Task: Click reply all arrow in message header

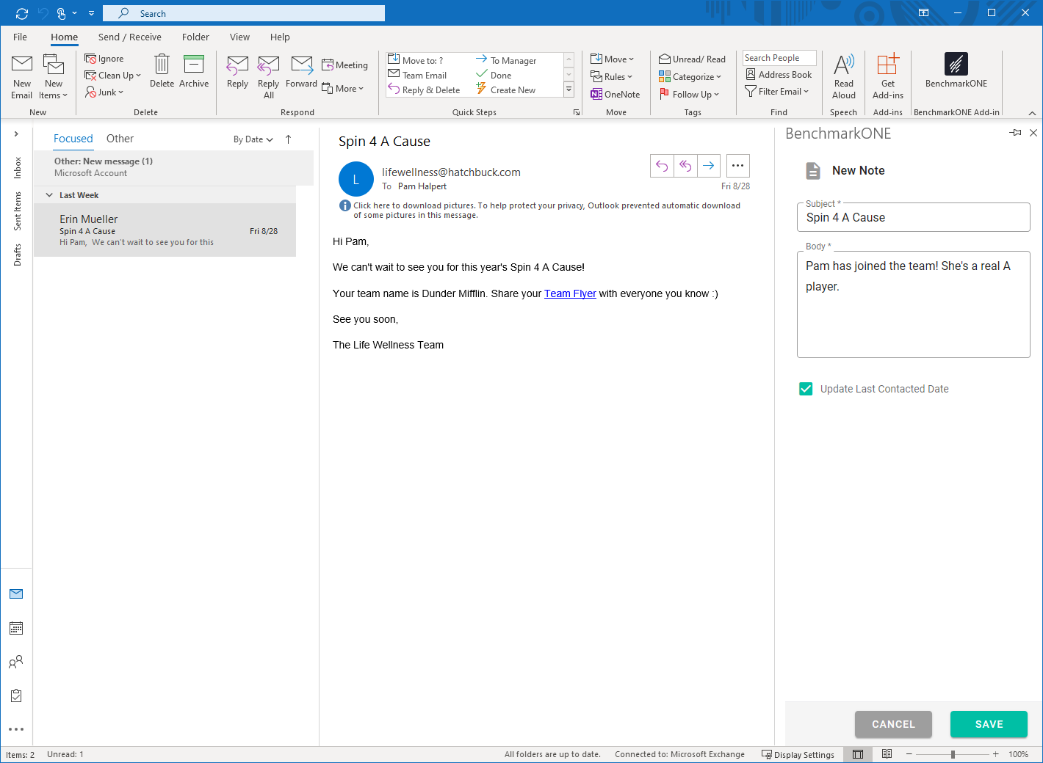Action: point(685,166)
